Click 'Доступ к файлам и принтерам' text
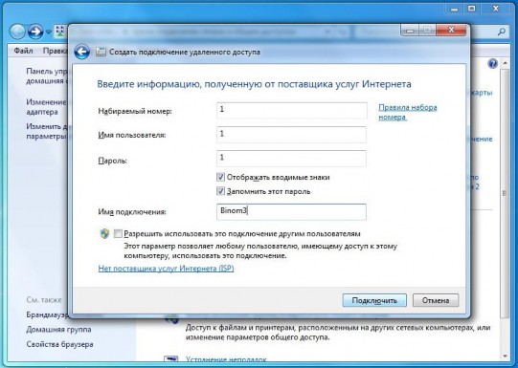Viewport: 518px width, 368px height. click(338, 333)
